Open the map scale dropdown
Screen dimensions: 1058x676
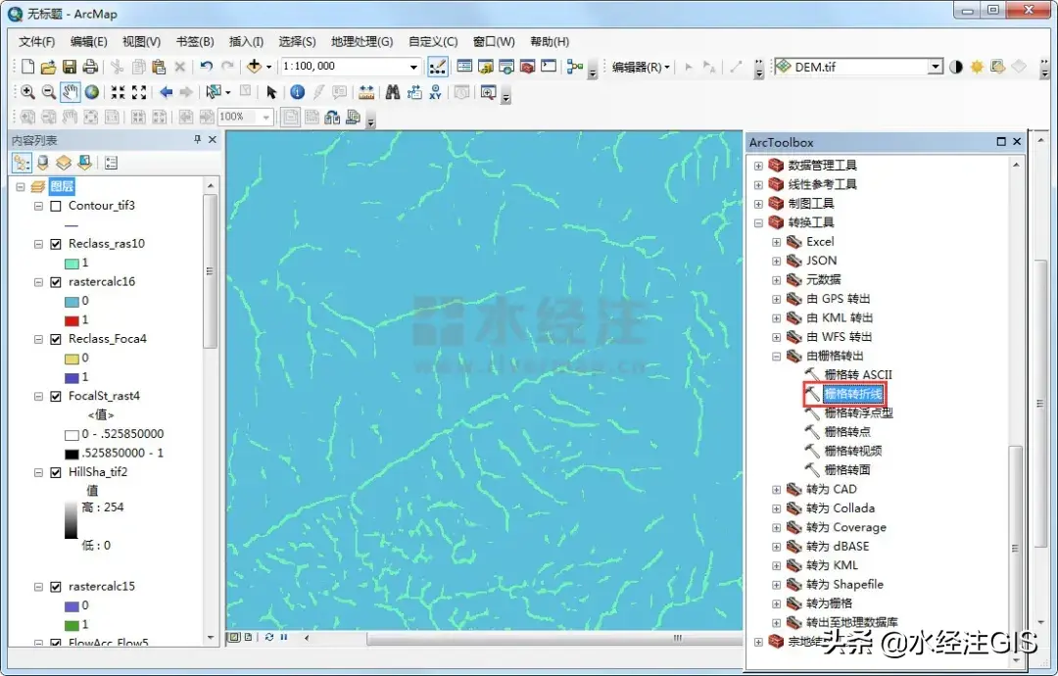tap(414, 67)
